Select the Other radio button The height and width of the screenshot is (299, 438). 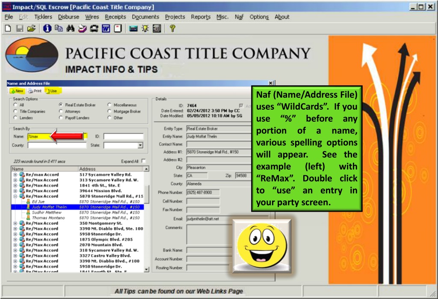tap(109, 118)
